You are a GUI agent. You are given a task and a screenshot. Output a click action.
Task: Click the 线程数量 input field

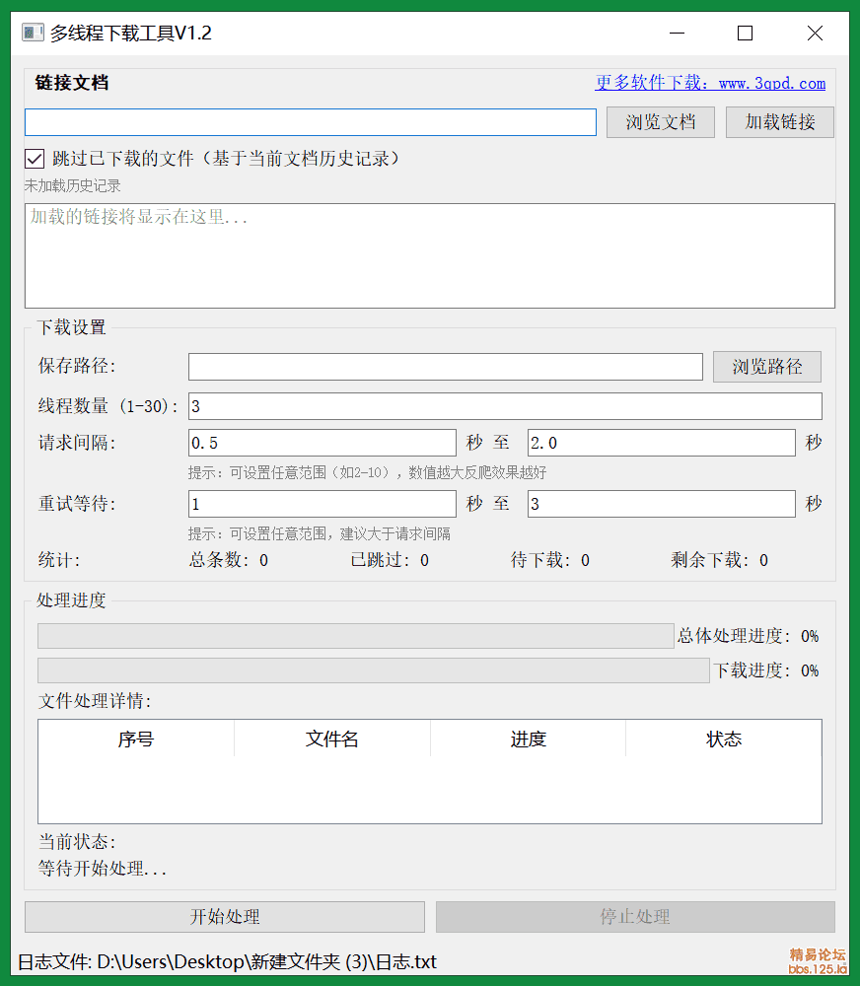pos(505,406)
